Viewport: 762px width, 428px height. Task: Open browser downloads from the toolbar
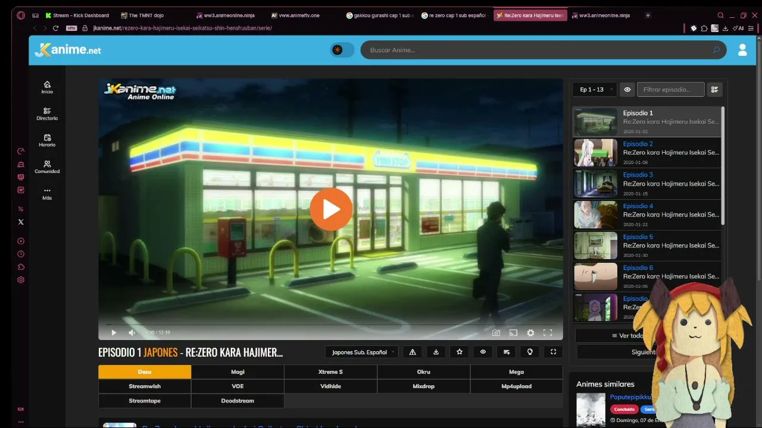725,28
